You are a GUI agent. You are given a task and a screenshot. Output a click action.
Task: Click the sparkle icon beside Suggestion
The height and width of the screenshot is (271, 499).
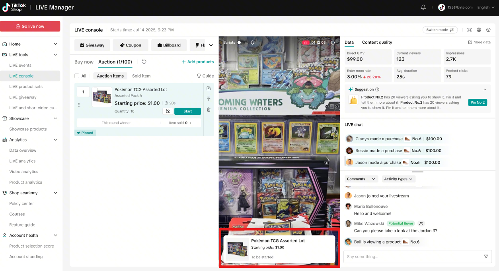click(351, 89)
